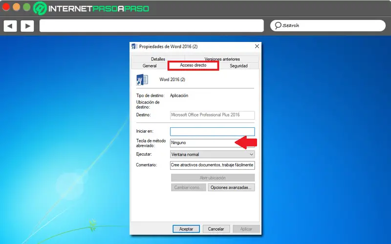
Task: Click the orange window control dot
Action: coord(17,7)
